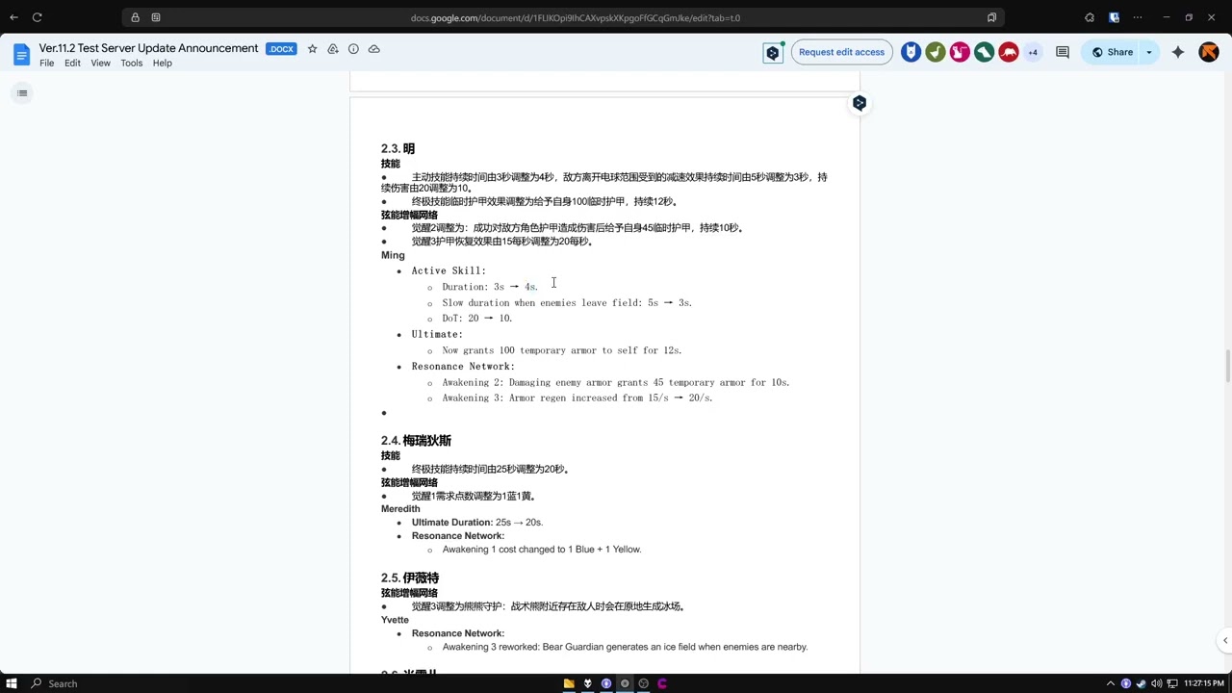Click the address bar URL
This screenshot has height=693, width=1232.
click(x=575, y=17)
